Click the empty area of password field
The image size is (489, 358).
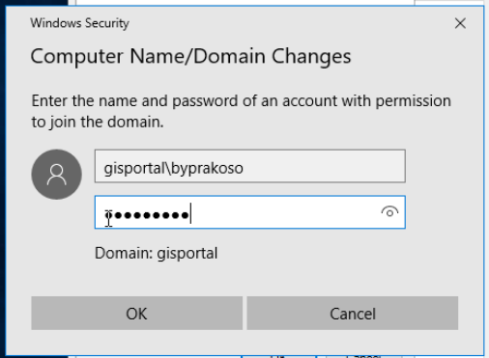[283, 212]
